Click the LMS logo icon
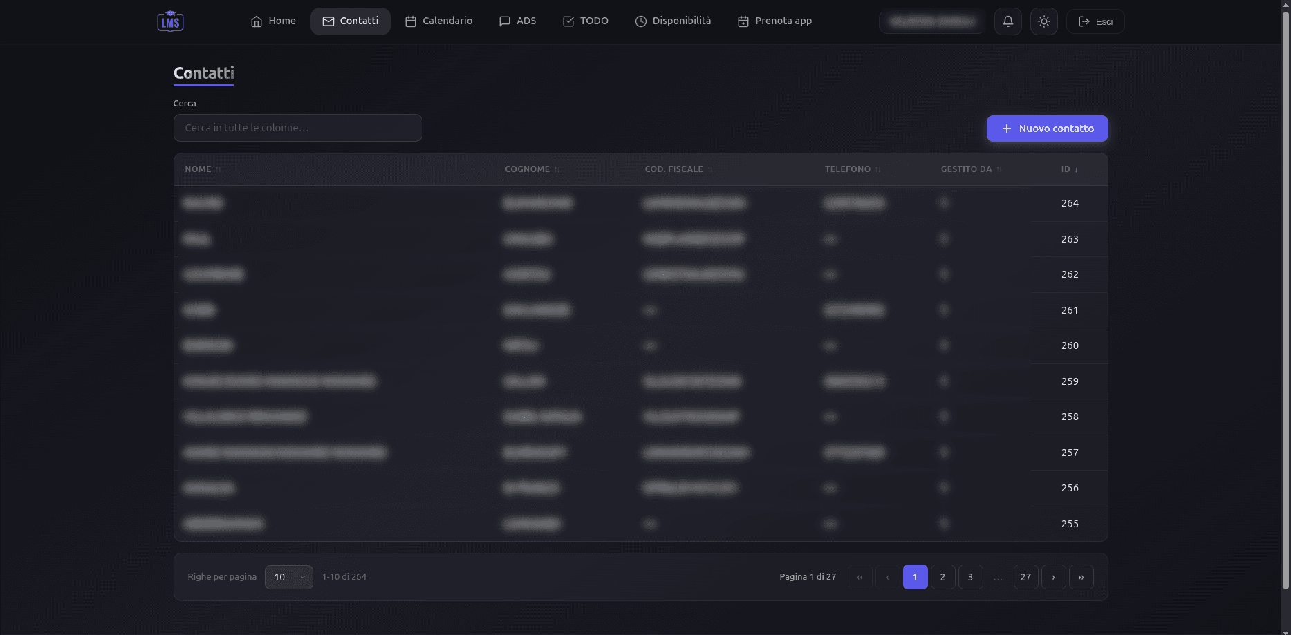The height and width of the screenshot is (635, 1291). pos(170,21)
